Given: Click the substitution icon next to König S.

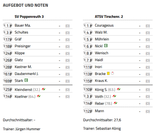Looking at the screenshot, I should [118, 89].
